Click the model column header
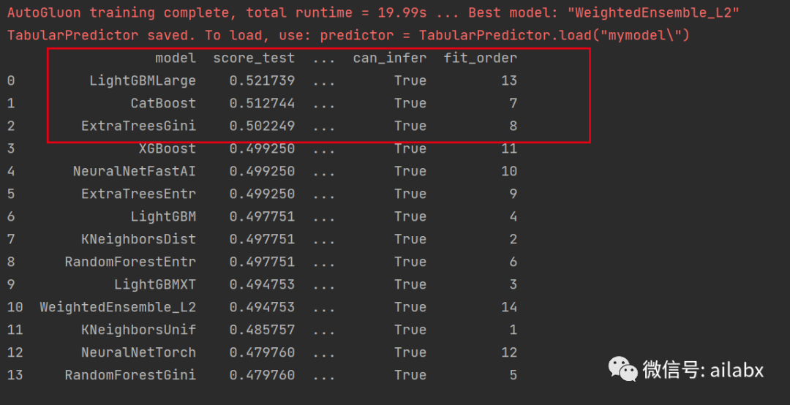Image resolution: width=790 pixels, height=405 pixels. (176, 58)
